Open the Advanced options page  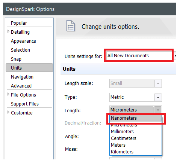21,86
